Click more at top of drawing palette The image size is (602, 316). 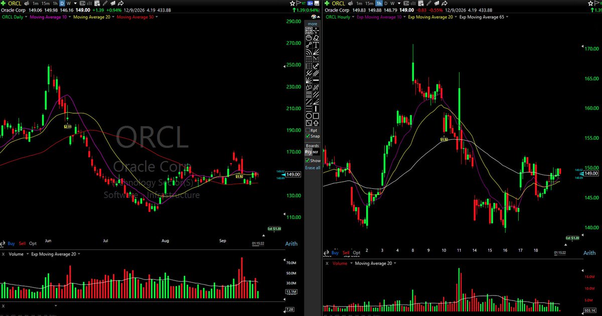[313, 24]
